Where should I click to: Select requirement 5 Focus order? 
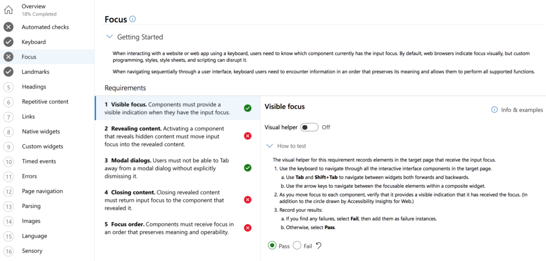(178, 228)
